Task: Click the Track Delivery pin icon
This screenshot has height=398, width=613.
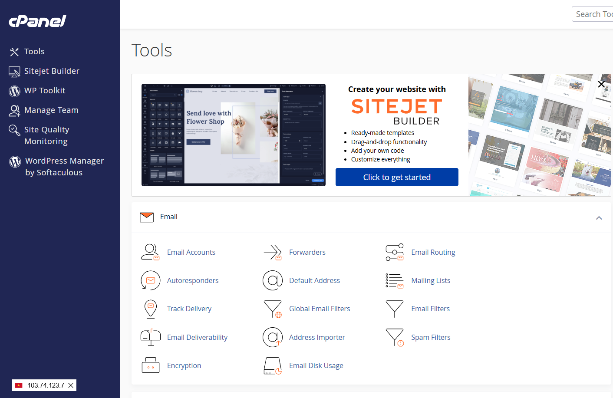Action: click(x=150, y=309)
